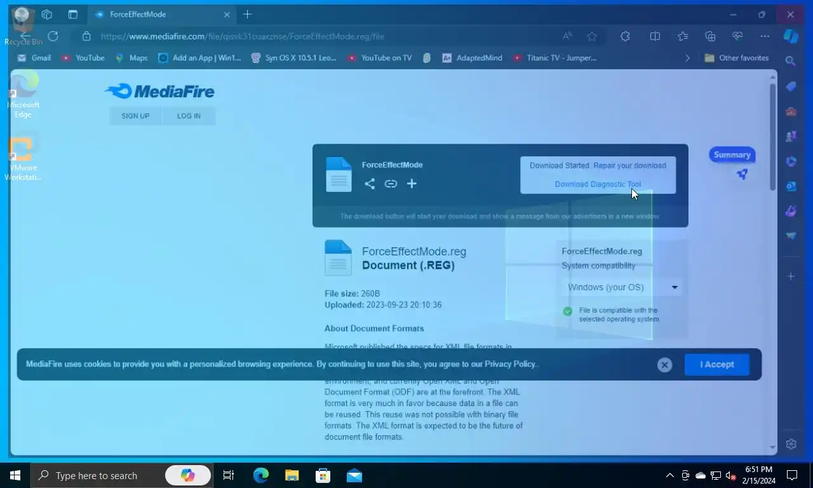Open Read Aloud in address bar
The width and height of the screenshot is (813, 488).
tap(567, 36)
